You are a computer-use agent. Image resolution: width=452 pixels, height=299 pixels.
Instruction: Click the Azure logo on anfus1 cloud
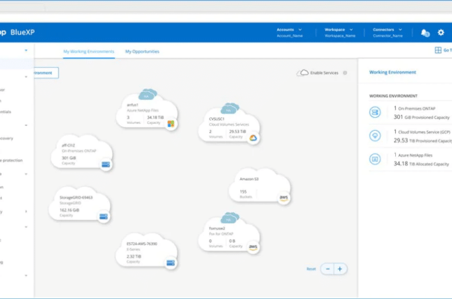pos(170,123)
